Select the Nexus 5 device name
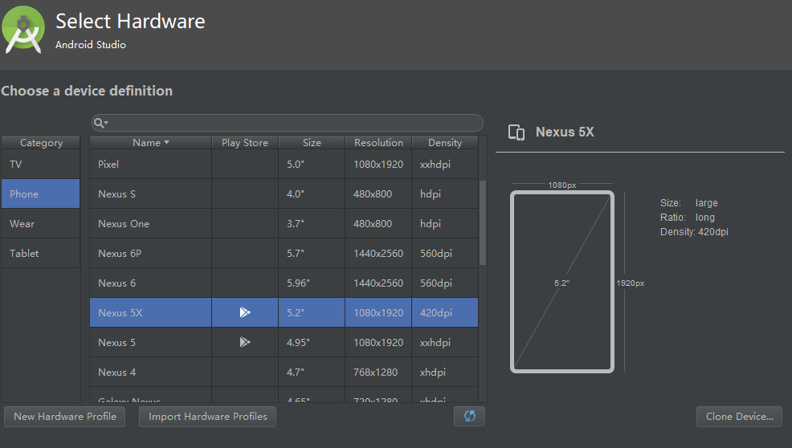This screenshot has width=792, height=448. point(116,343)
